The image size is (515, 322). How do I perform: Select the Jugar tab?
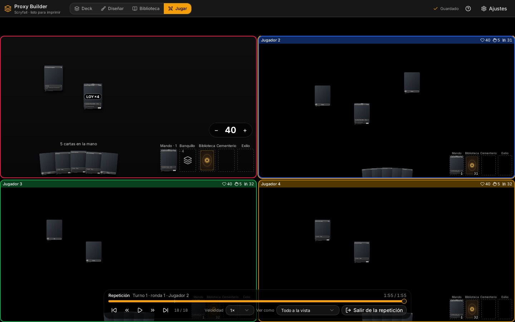(x=177, y=9)
